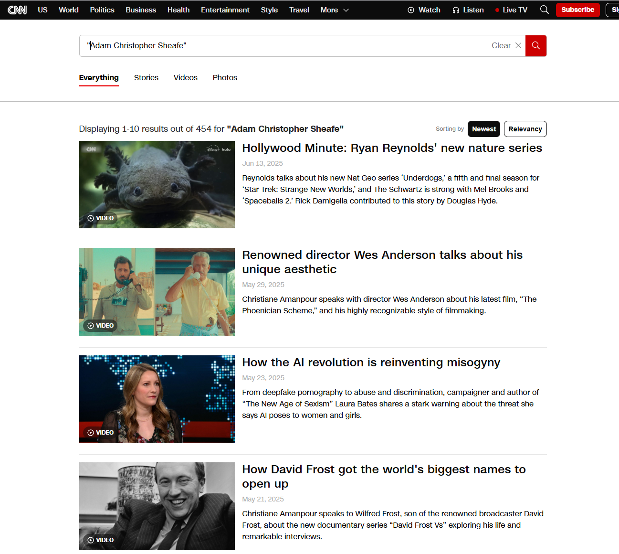Sort results by Newest
This screenshot has width=619, height=554.
point(484,129)
